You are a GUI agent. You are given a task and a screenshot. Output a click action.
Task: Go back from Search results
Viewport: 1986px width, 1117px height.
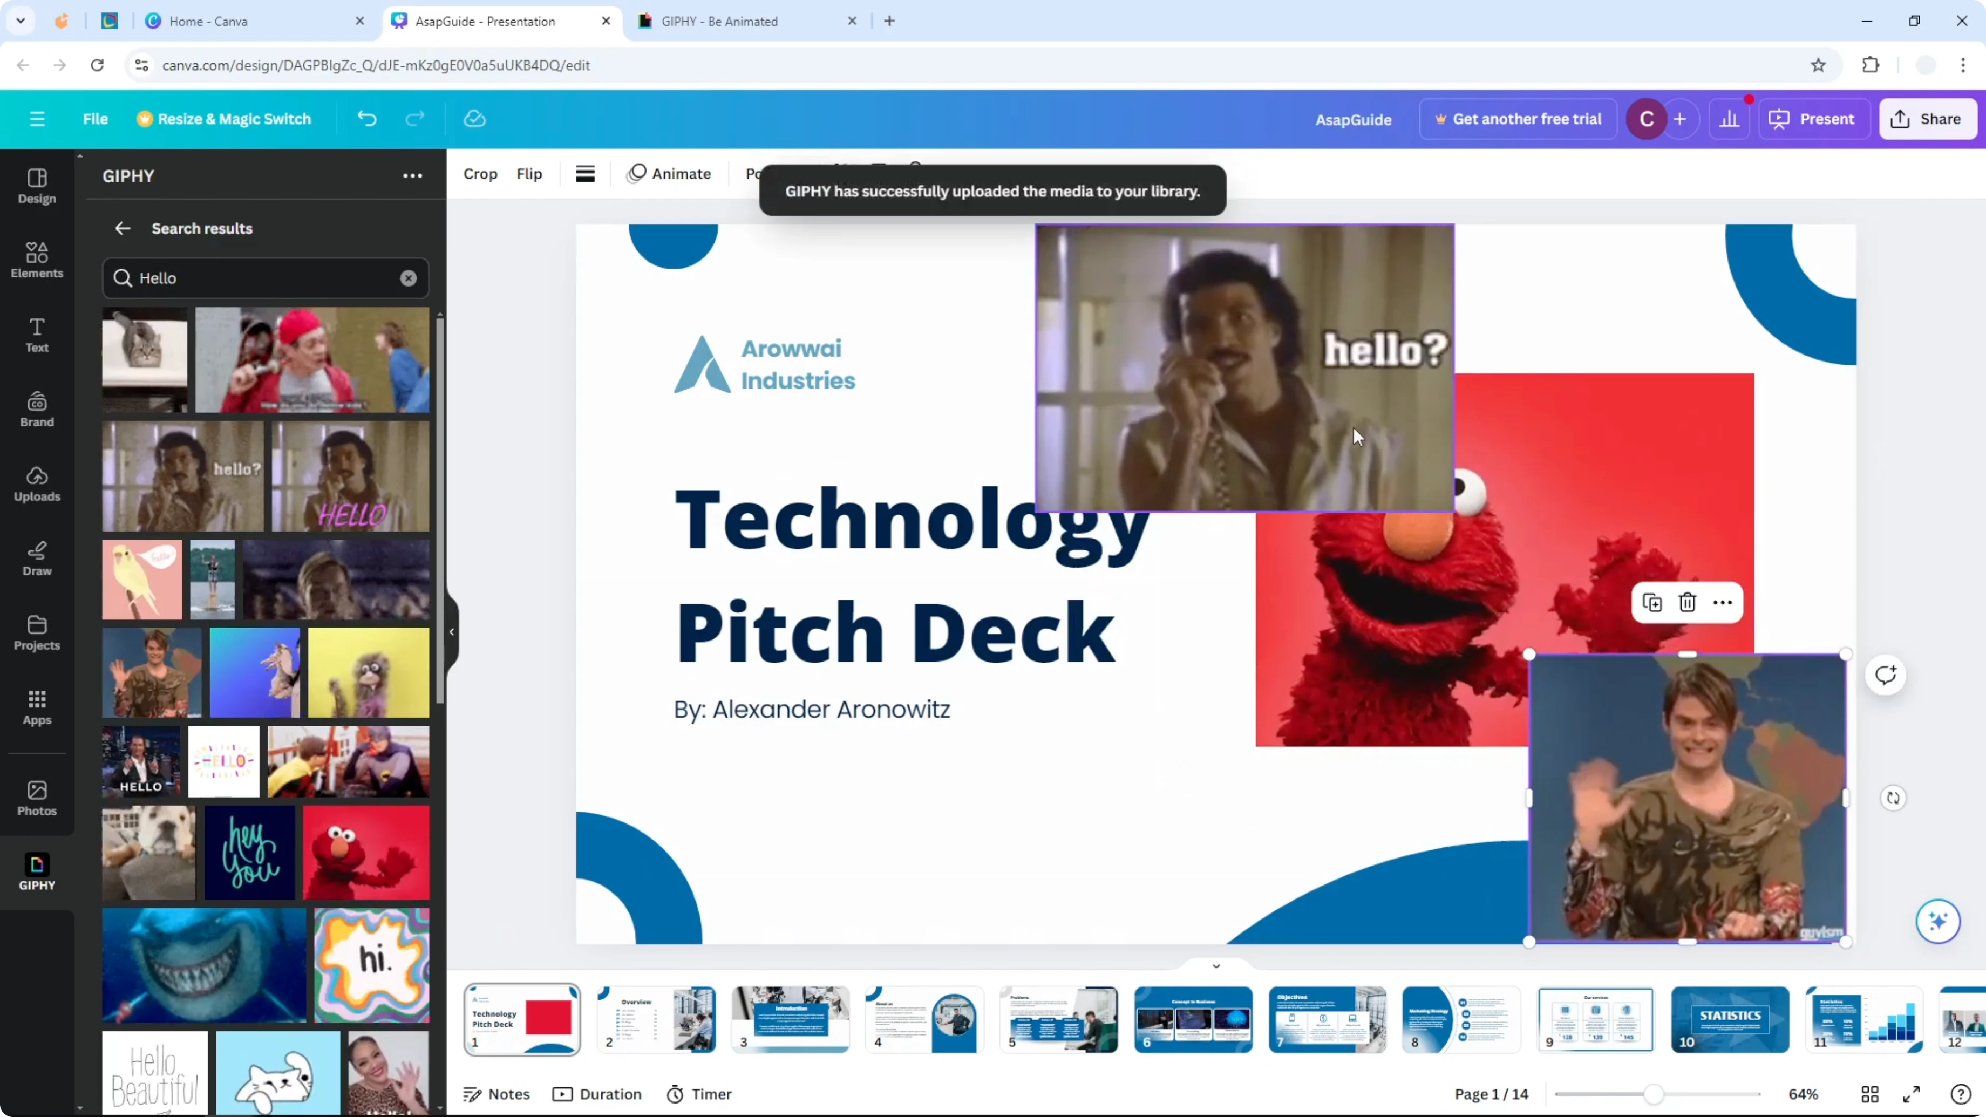click(123, 228)
